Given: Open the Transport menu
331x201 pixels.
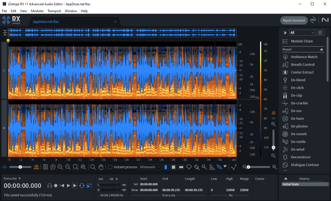Looking at the screenshot, I should tap(54, 11).
